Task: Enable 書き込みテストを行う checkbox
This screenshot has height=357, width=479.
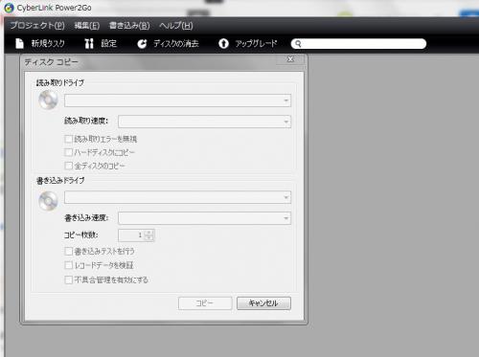Action: click(68, 251)
